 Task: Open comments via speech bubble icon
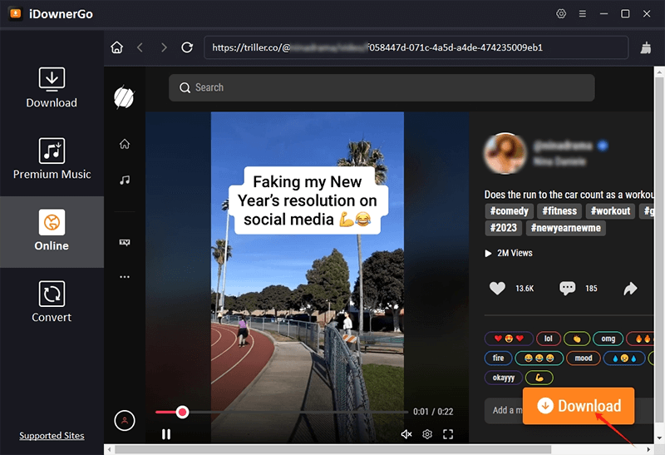tap(568, 288)
